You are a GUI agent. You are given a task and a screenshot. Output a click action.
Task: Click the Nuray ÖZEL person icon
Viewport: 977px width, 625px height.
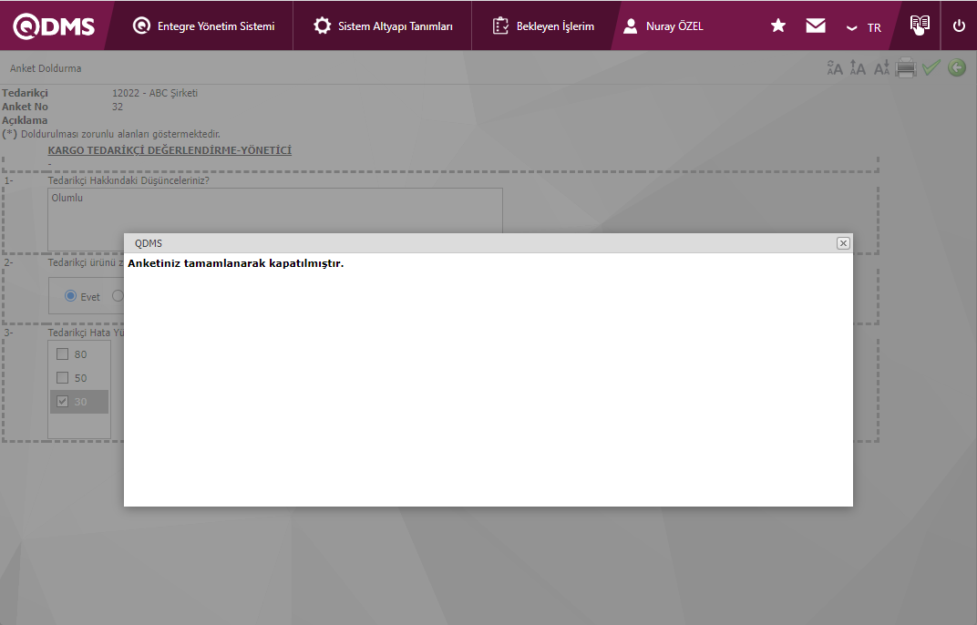tap(631, 26)
